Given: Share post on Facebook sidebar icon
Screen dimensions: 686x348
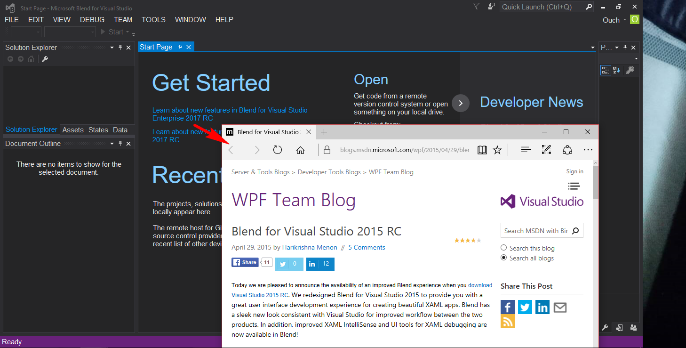Looking at the screenshot, I should pyautogui.click(x=508, y=307).
